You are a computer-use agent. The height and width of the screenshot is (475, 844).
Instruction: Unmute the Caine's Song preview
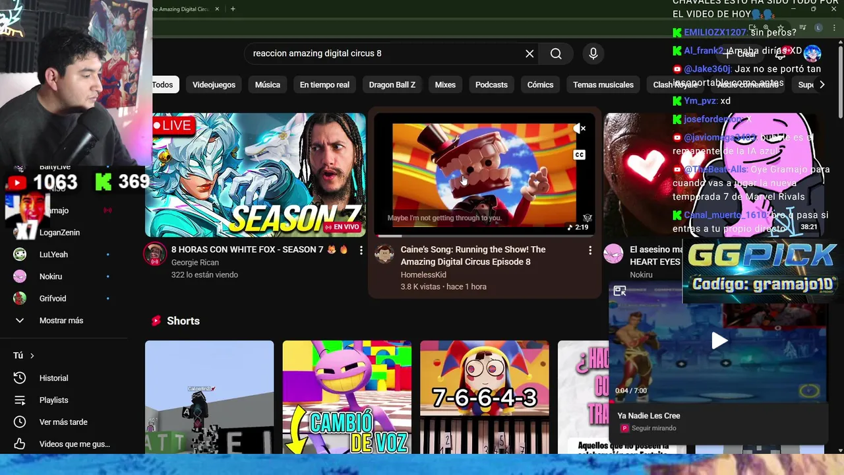580,129
